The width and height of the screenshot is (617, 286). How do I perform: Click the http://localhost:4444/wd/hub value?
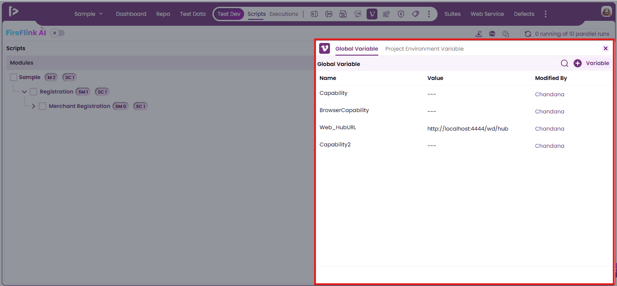pyautogui.click(x=468, y=129)
